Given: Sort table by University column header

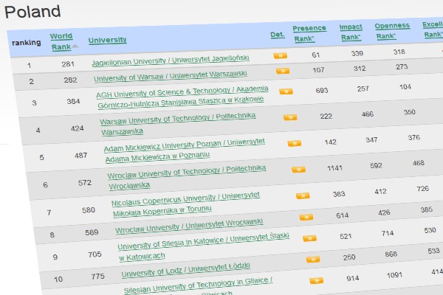Looking at the screenshot, I should 107,40.
